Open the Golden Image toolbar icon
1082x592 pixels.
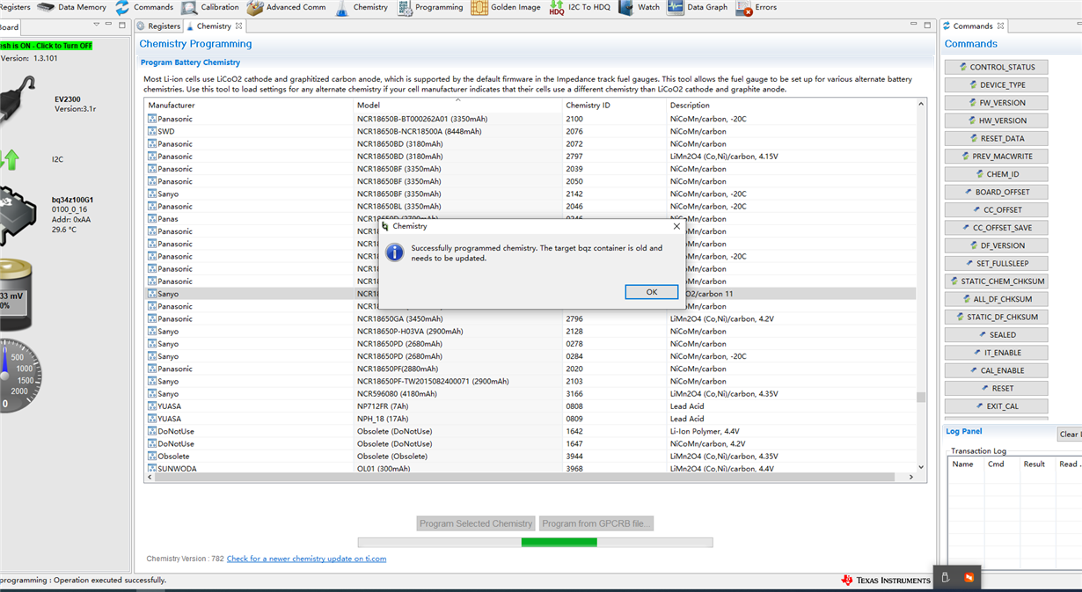pyautogui.click(x=479, y=8)
